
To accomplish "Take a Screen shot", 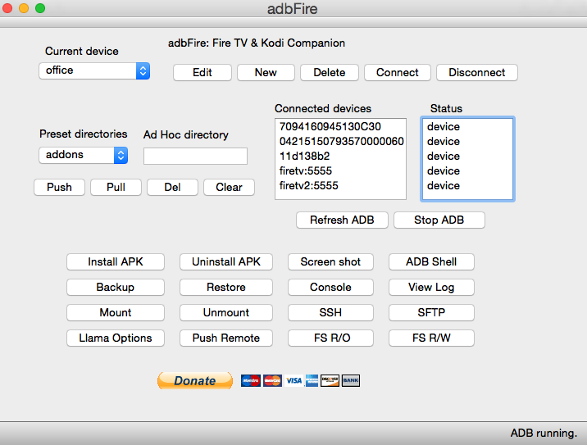I will [330, 262].
